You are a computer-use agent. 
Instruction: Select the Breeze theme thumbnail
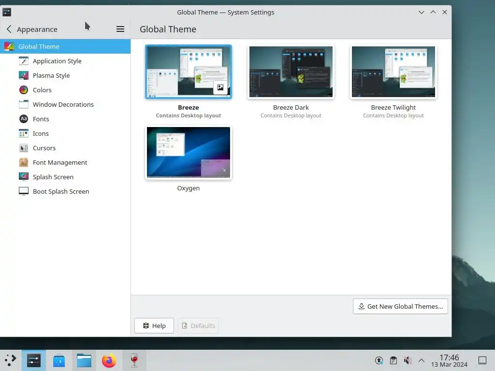pos(189,71)
